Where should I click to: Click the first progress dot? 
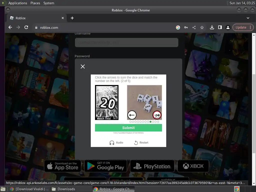point(130,122)
